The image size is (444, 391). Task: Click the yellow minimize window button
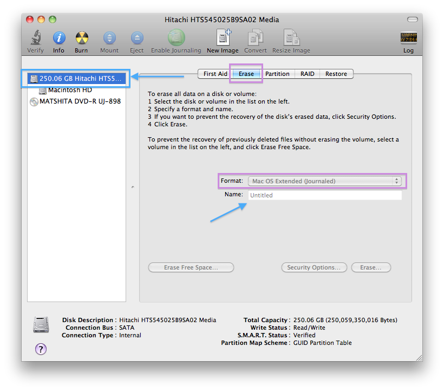[41, 20]
